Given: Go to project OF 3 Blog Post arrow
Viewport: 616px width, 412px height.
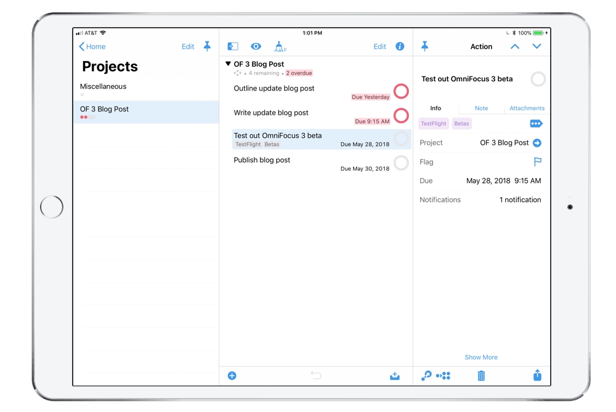Looking at the screenshot, I should [537, 143].
